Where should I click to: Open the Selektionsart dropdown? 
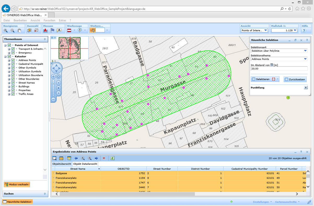click(305, 51)
